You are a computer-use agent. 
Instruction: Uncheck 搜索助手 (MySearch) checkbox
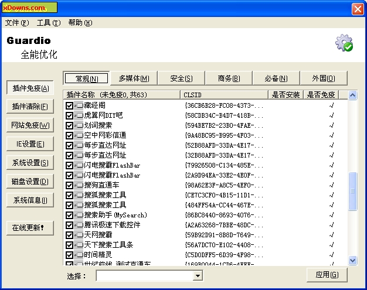click(x=69, y=215)
